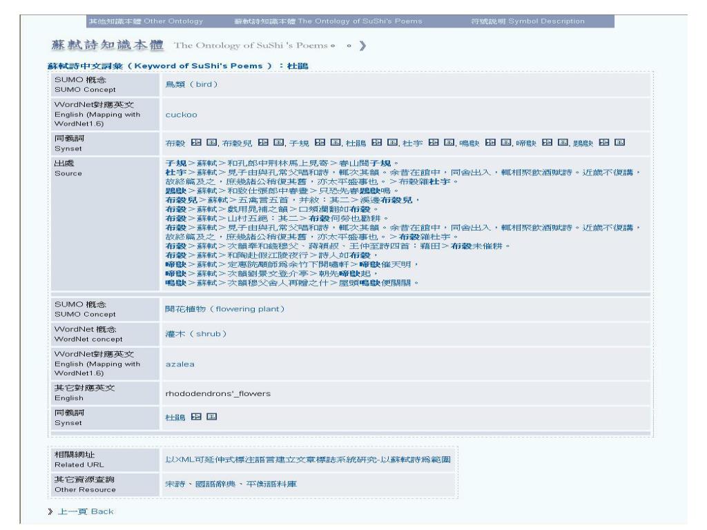
Task: Open the 符號說明 Symbol Description menu
Action: [x=527, y=21]
